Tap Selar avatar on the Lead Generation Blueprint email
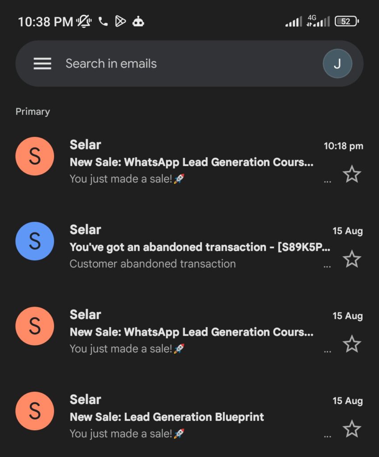This screenshot has height=457, width=379. [x=35, y=411]
